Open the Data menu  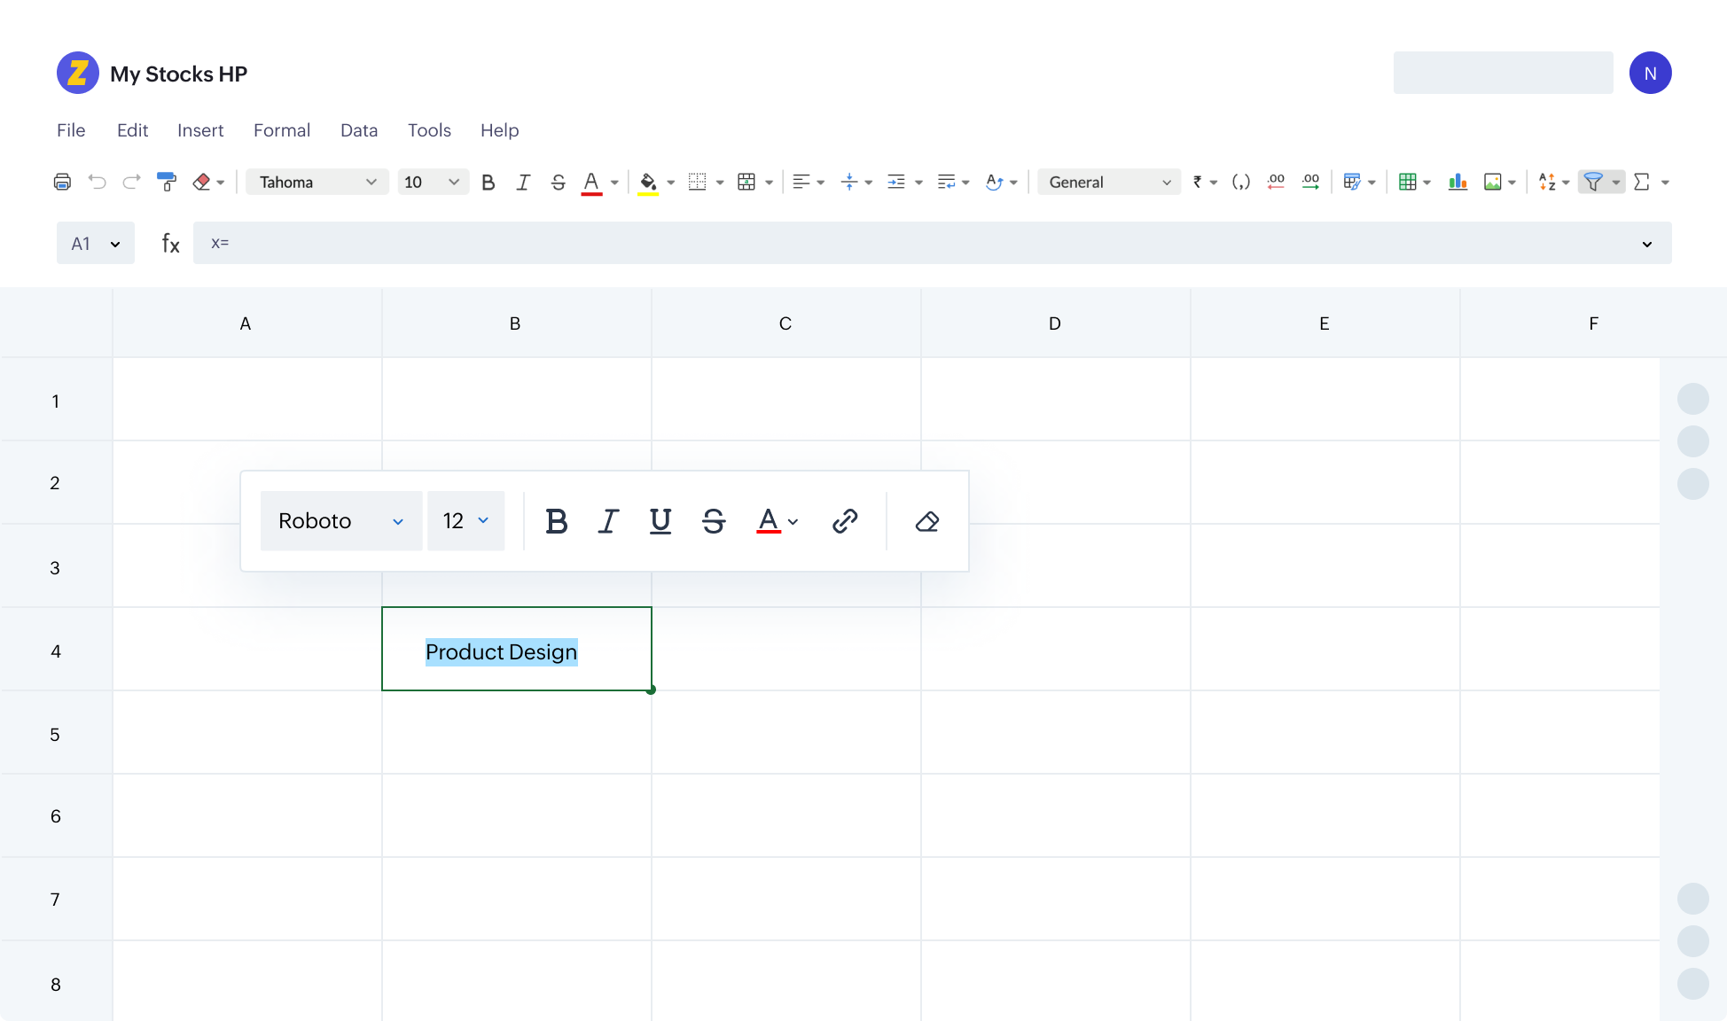coord(359,130)
